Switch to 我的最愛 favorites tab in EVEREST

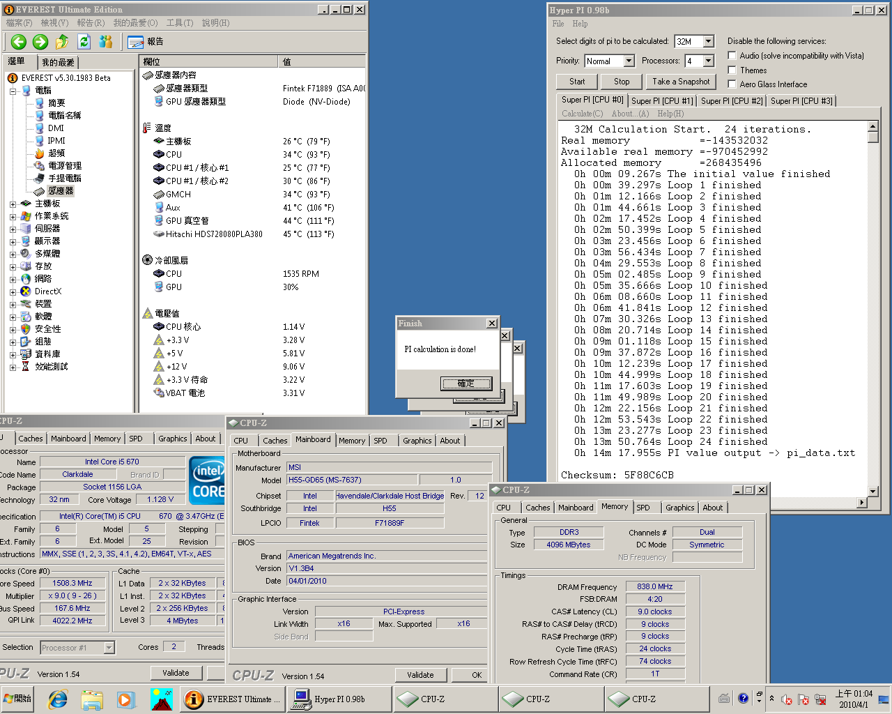click(x=58, y=62)
